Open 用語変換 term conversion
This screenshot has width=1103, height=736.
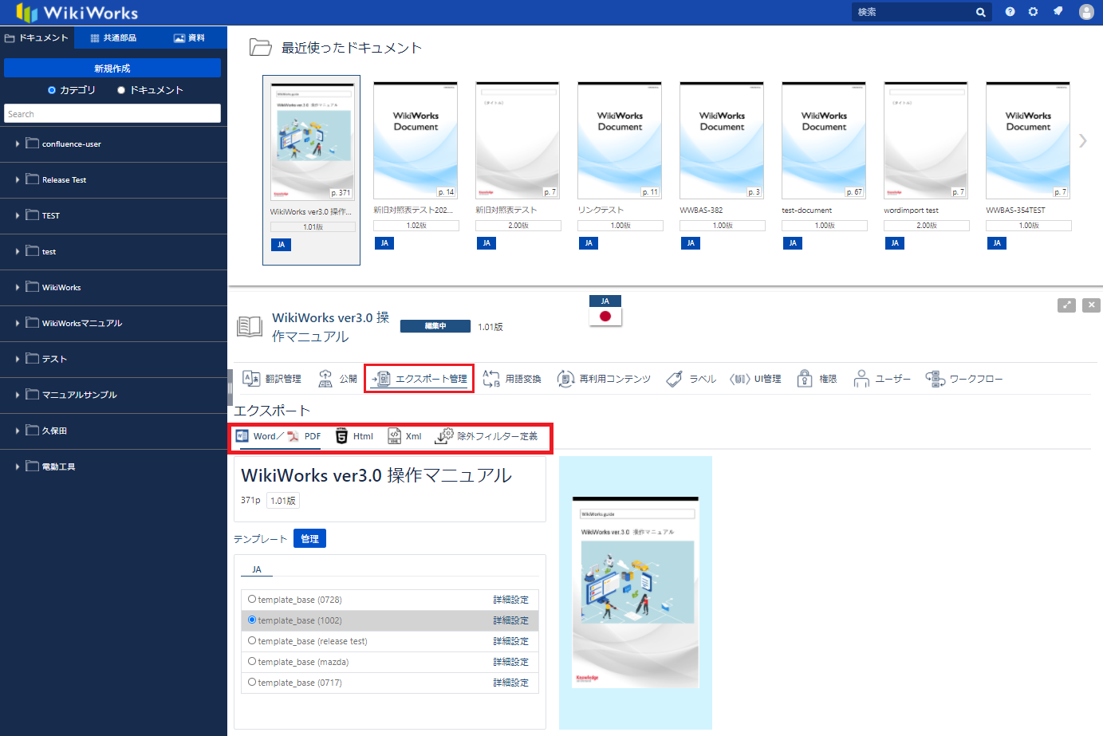[x=512, y=379]
